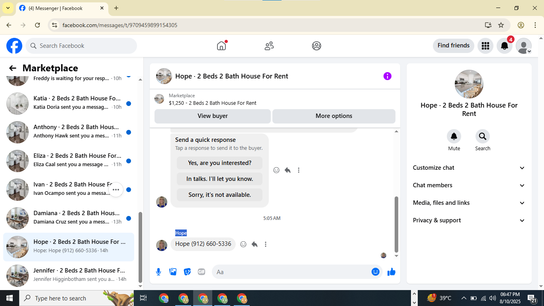The image size is (544, 306).
Task: Open the account profile avatar menu
Action: tap(524, 46)
